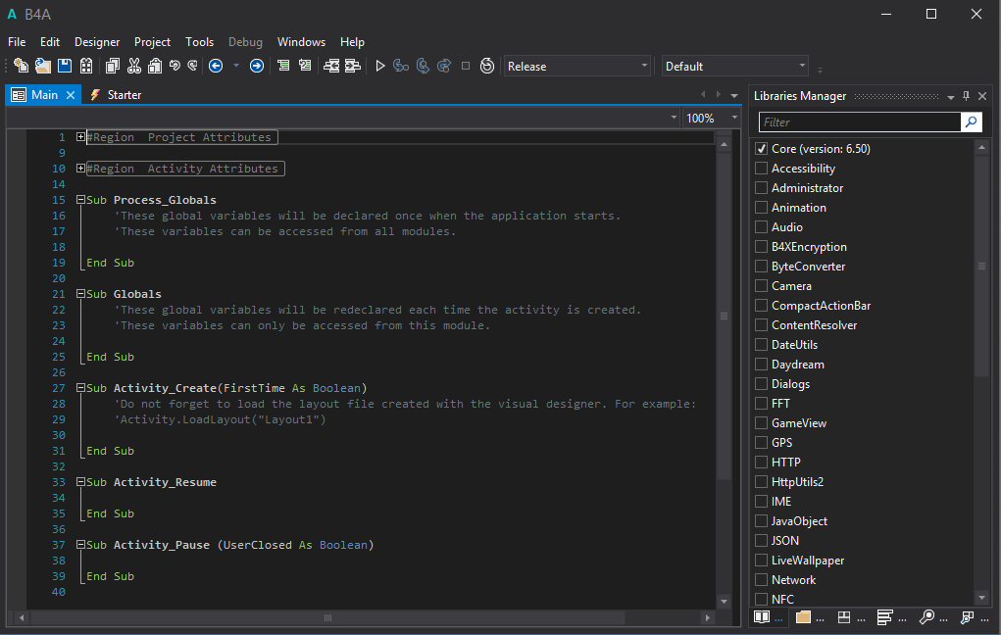Expand the Project Attributes region

pos(81,137)
